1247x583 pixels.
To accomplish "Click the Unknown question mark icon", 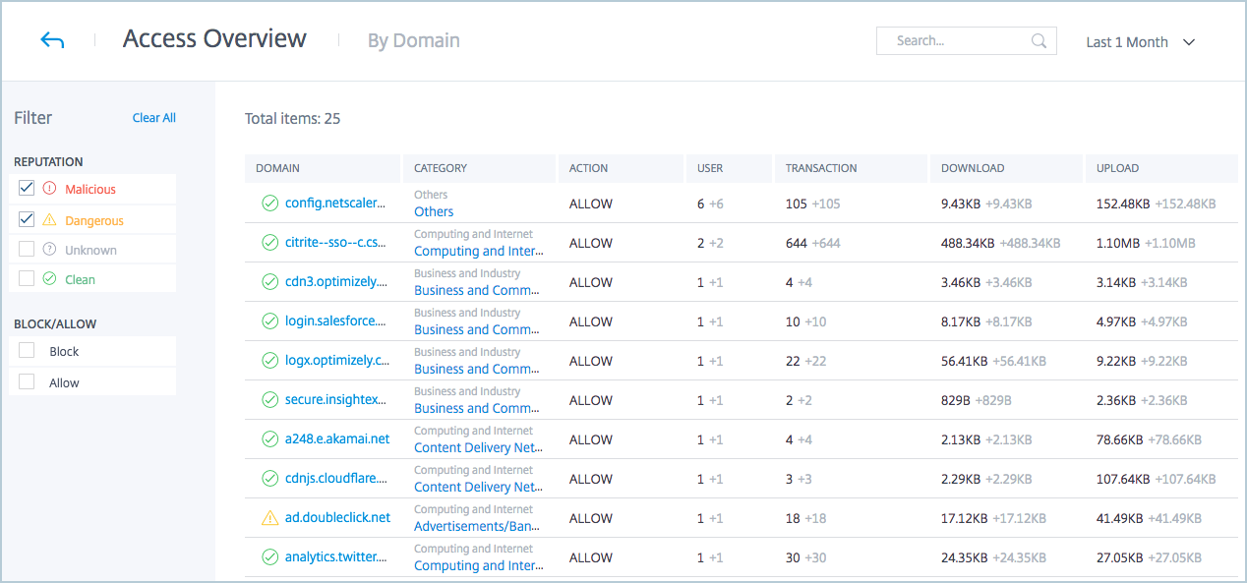I will click(50, 250).
